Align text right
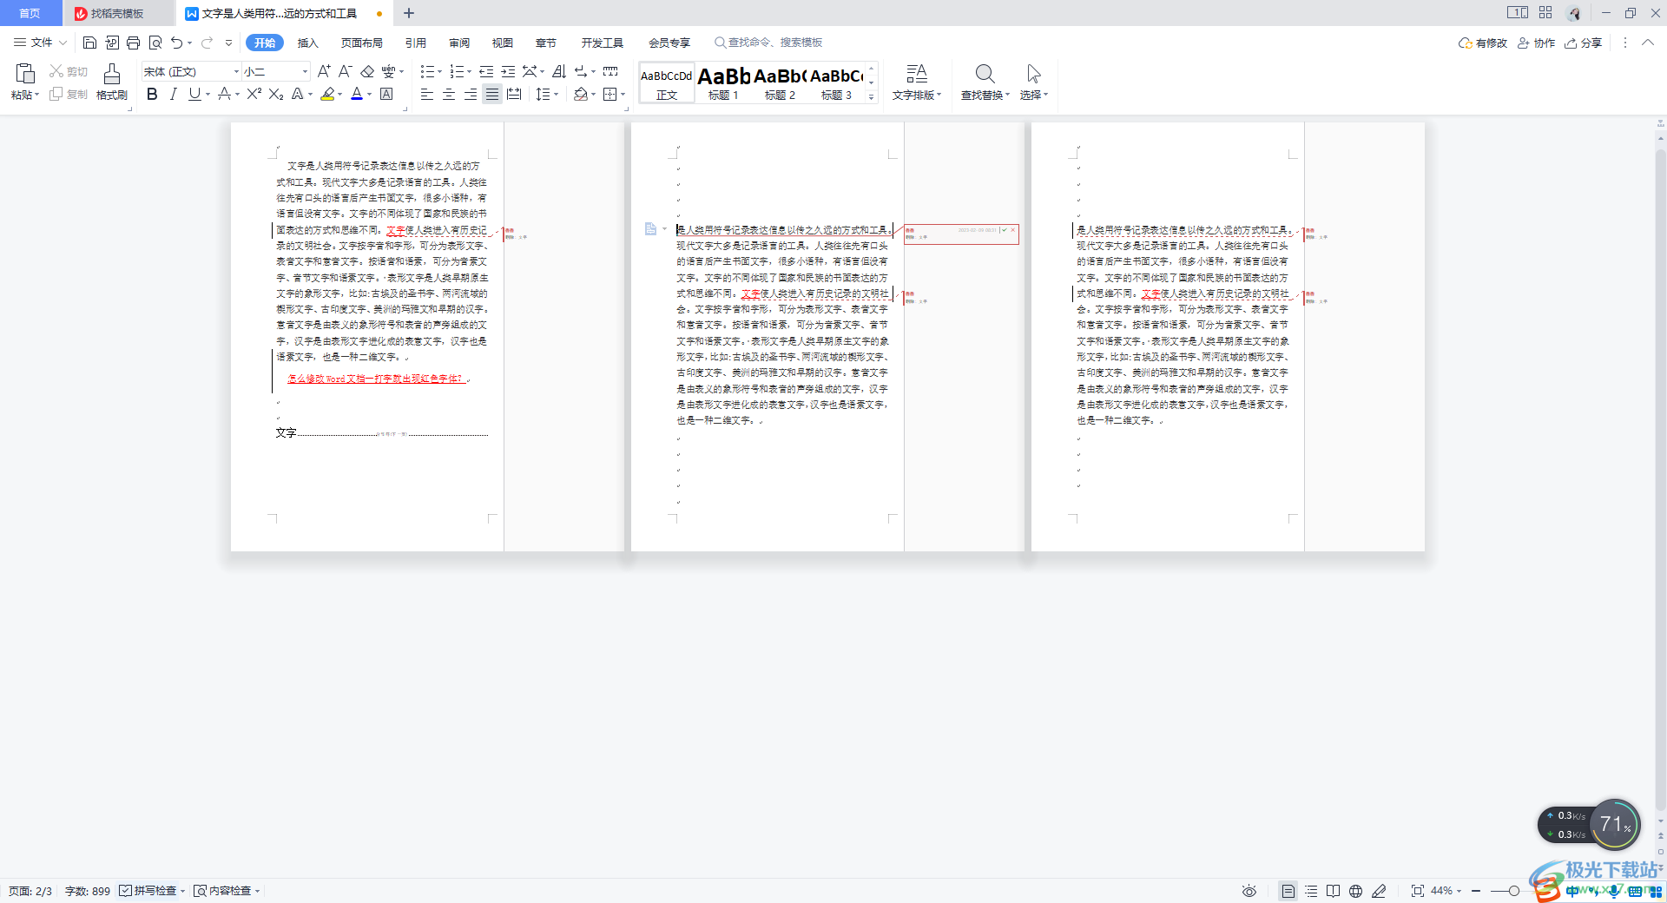Image resolution: width=1667 pixels, height=903 pixels. click(x=471, y=94)
